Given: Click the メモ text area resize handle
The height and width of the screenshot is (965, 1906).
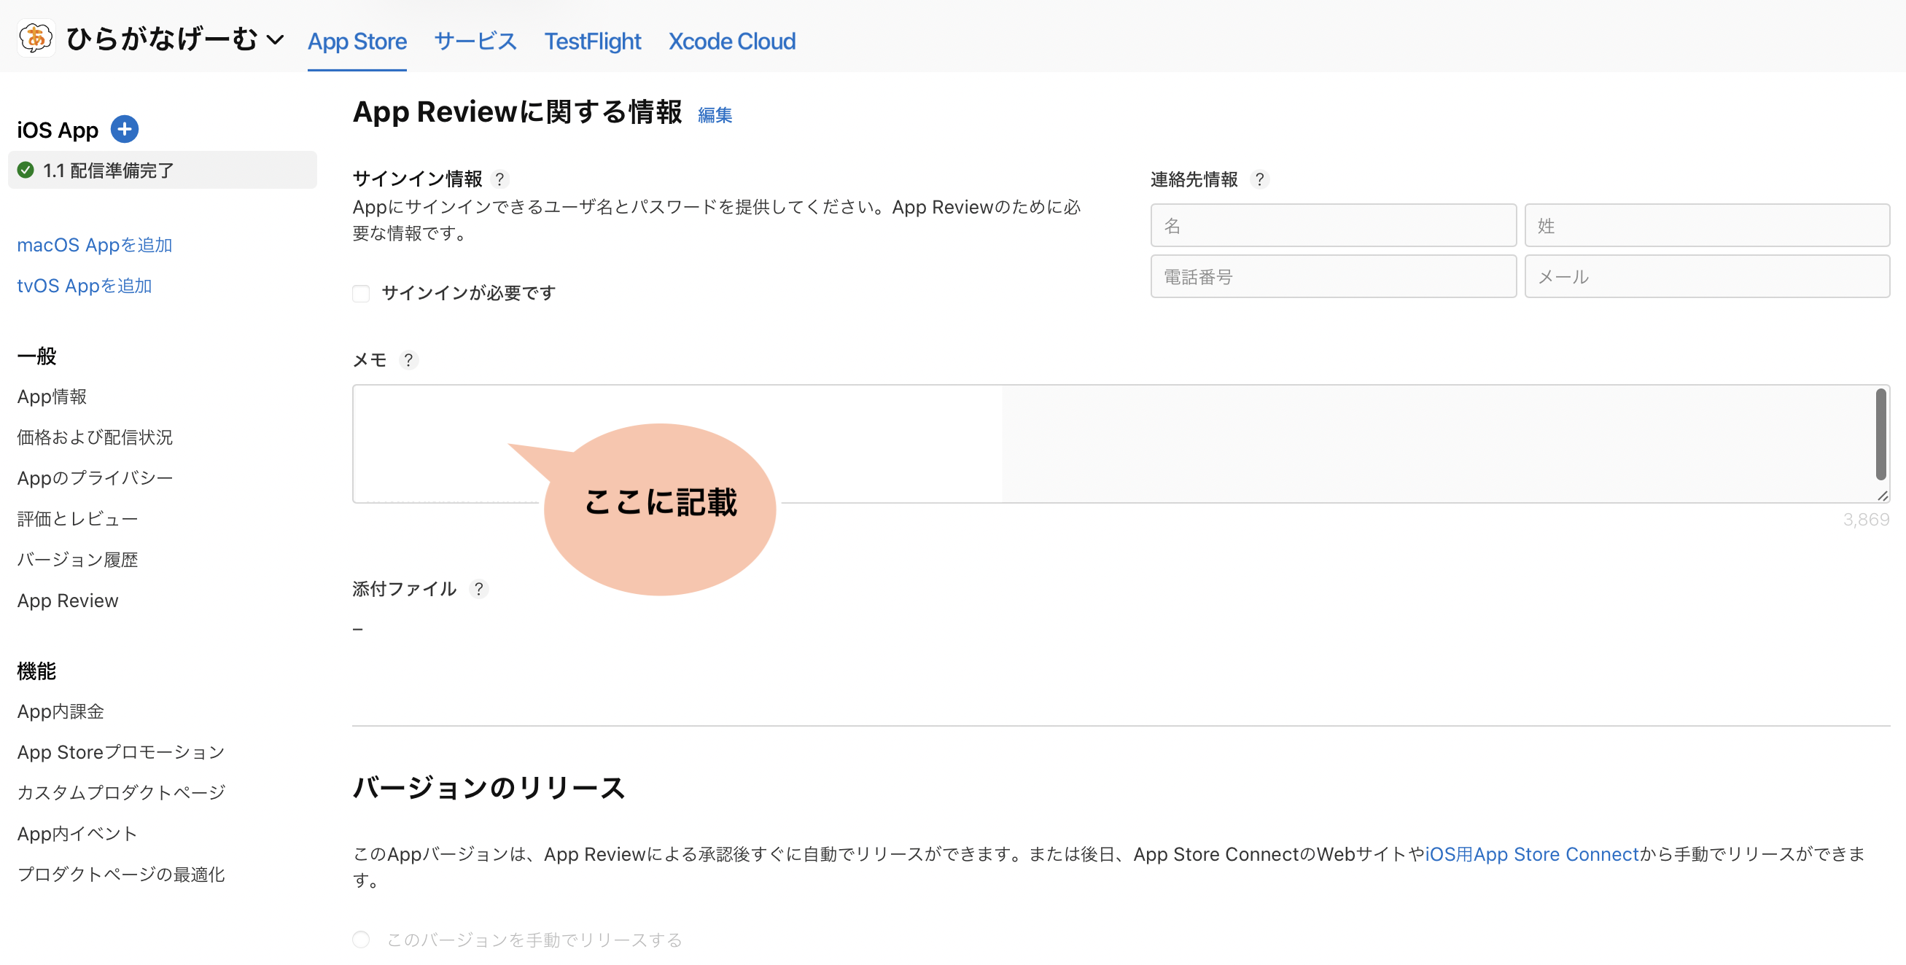Looking at the screenshot, I should (1883, 496).
